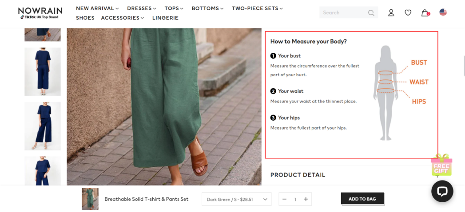This screenshot has height=212, width=465.
Task: Click the NOWRAIN logo
Action: point(40,12)
